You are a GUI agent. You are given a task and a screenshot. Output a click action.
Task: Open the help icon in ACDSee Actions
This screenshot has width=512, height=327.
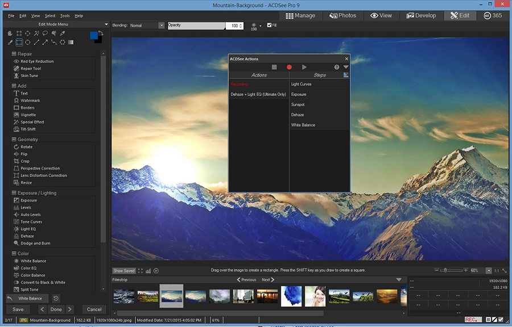pyautogui.click(x=337, y=67)
